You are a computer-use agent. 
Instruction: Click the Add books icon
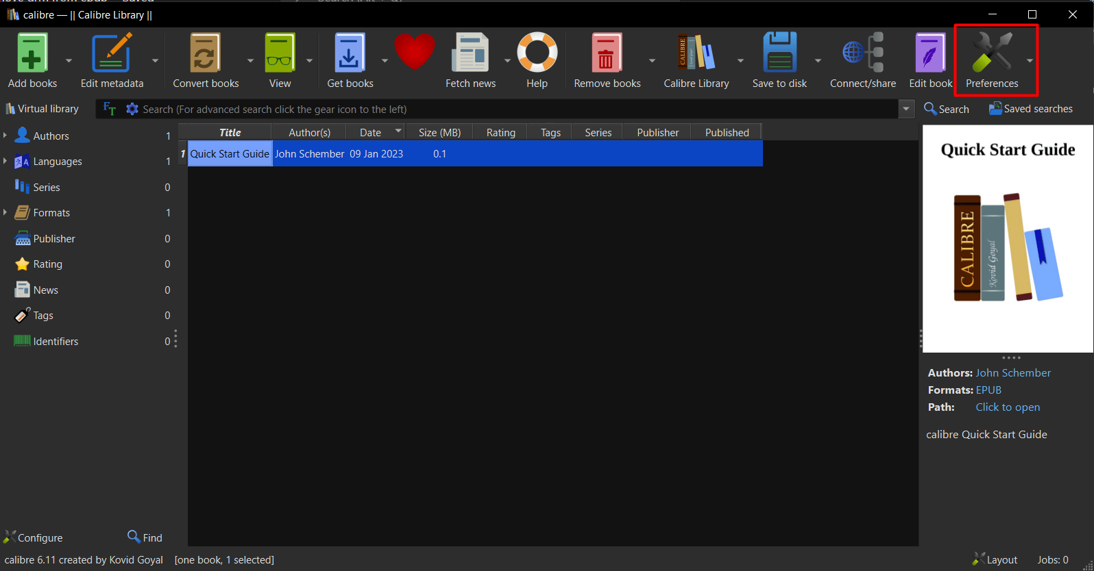[x=32, y=53]
